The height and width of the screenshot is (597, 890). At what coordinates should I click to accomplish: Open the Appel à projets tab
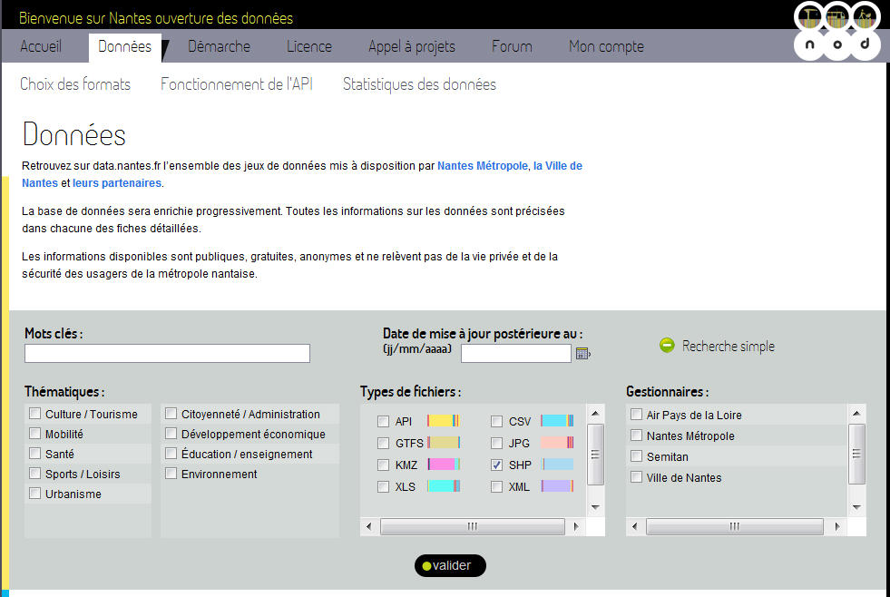(x=412, y=46)
